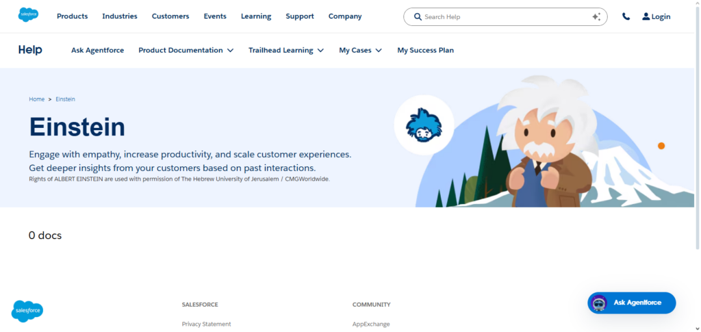Click the '0 docs' count text
Image resolution: width=701 pixels, height=332 pixels.
(x=45, y=235)
